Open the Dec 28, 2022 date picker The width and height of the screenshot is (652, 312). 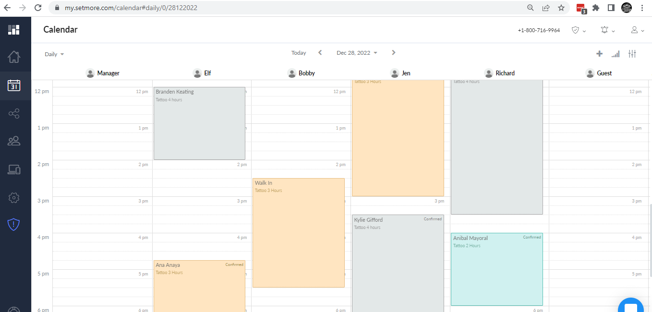click(357, 53)
